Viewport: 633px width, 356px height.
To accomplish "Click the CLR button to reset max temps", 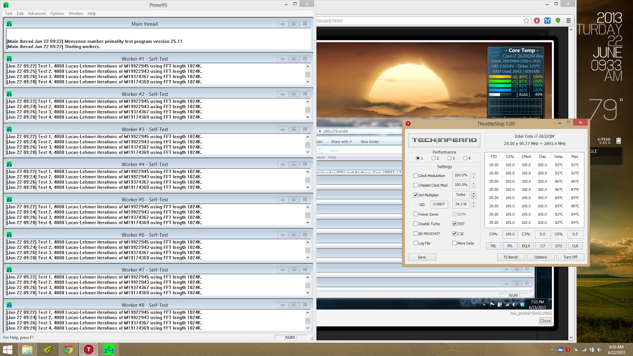I will coord(575,246).
